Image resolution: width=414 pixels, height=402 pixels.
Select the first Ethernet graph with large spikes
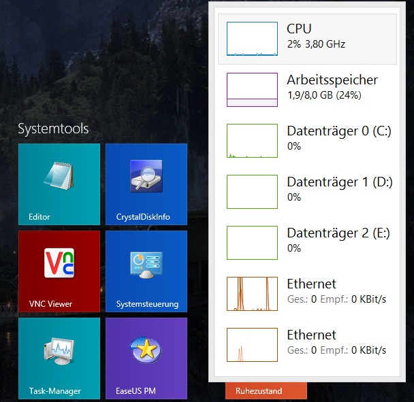[x=252, y=294]
